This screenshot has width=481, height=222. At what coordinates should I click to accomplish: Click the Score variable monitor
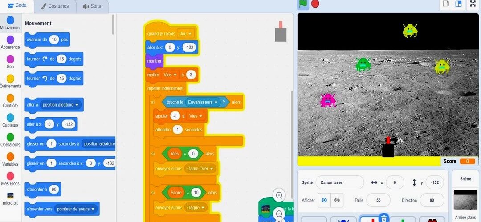(x=459, y=161)
